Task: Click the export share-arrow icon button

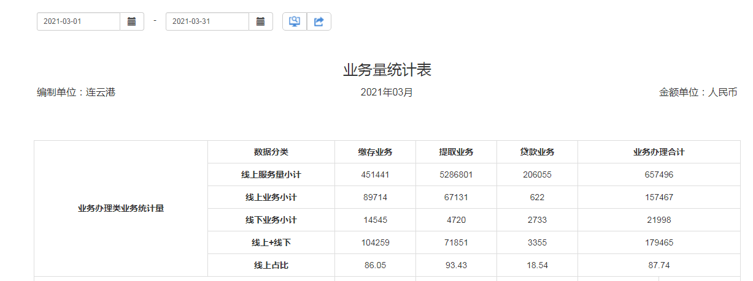Action: coord(319,21)
